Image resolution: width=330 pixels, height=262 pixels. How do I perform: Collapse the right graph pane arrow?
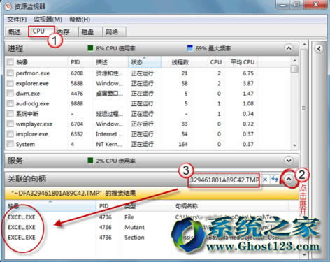coord(319,49)
